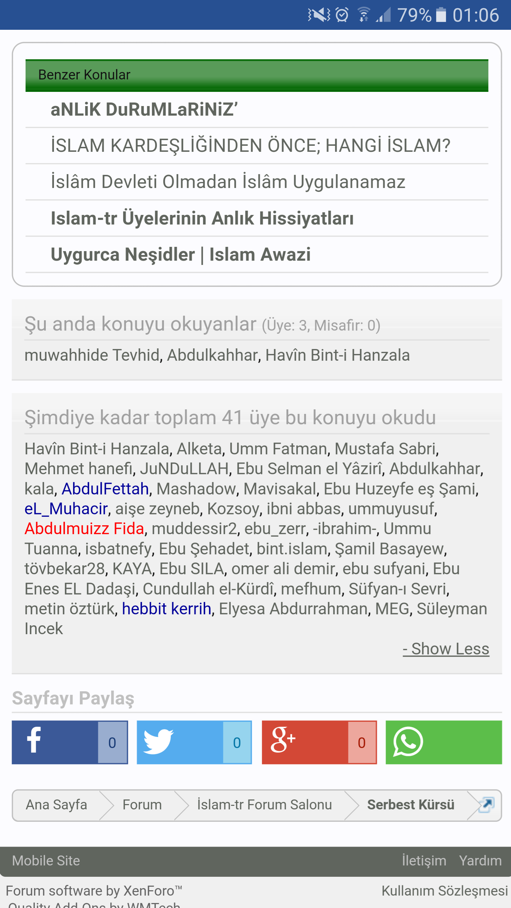Tap the alarm clock status icon
The height and width of the screenshot is (908, 511).
(342, 15)
